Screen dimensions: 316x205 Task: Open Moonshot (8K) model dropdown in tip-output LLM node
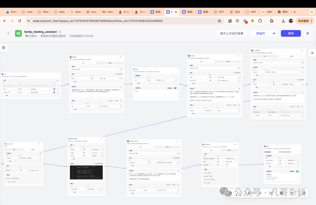point(95,69)
